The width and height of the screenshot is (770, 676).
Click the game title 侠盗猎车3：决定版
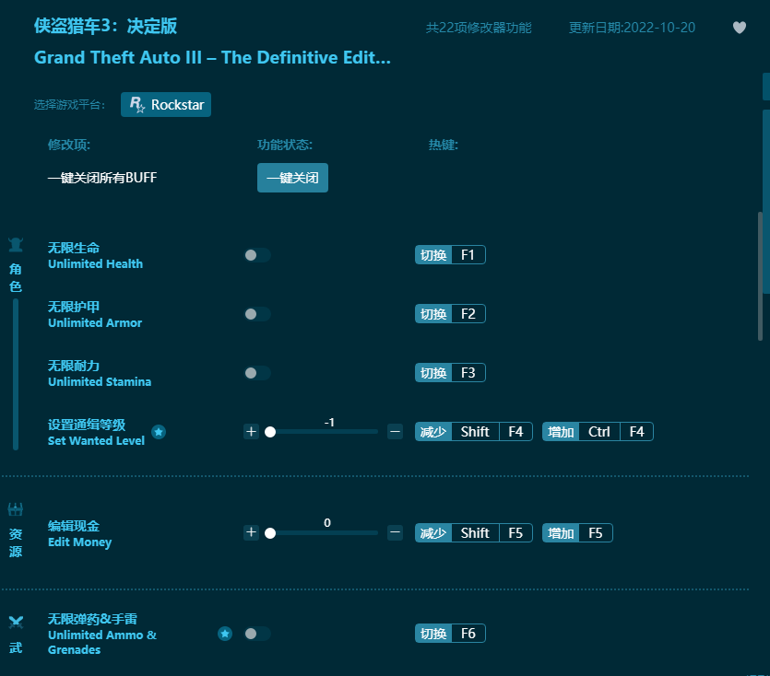coord(105,26)
